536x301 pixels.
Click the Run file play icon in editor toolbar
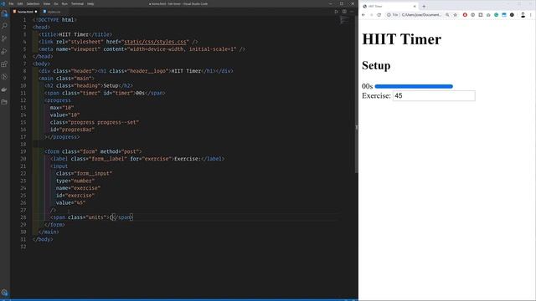pyautogui.click(x=337, y=12)
